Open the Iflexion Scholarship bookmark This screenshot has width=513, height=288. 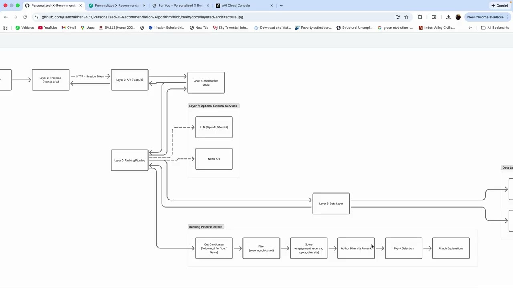(166, 28)
